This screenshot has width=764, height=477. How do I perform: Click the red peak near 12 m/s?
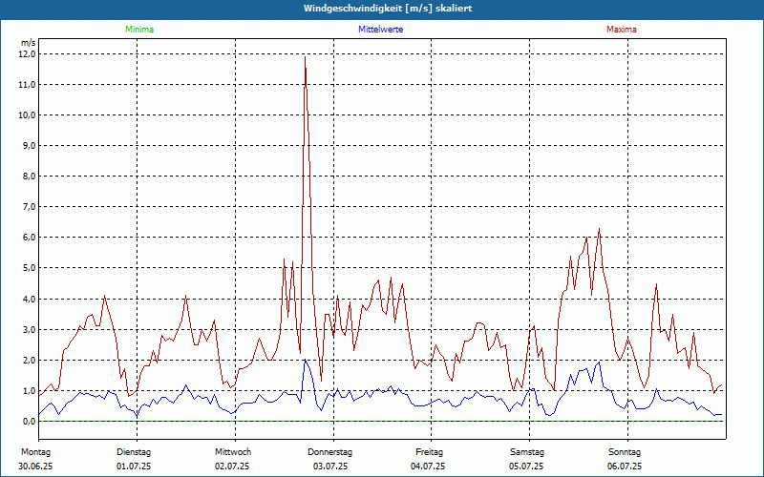(305, 57)
